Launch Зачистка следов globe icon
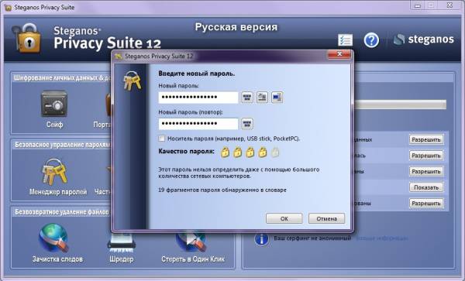Image resolution: width=465 pixels, height=281 pixels. click(54, 238)
